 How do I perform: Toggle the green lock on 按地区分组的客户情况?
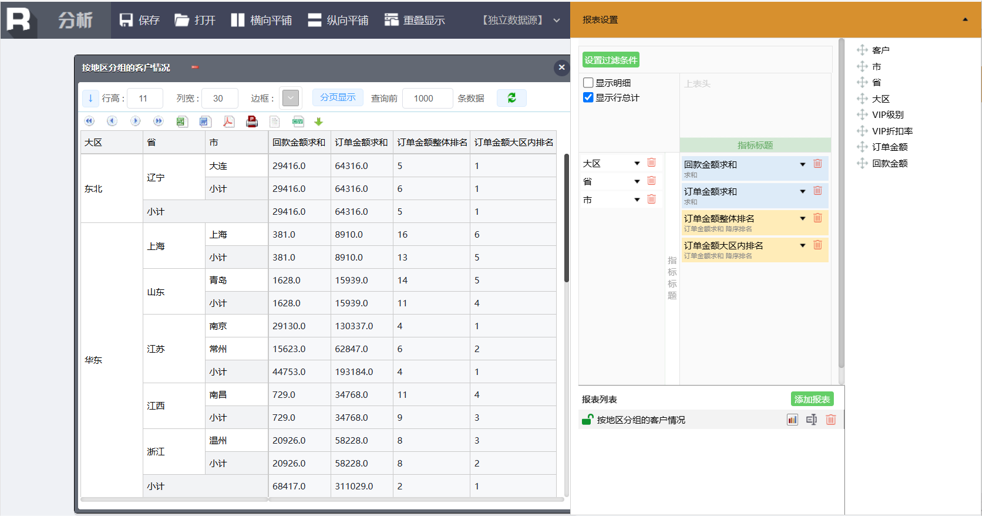coord(587,420)
